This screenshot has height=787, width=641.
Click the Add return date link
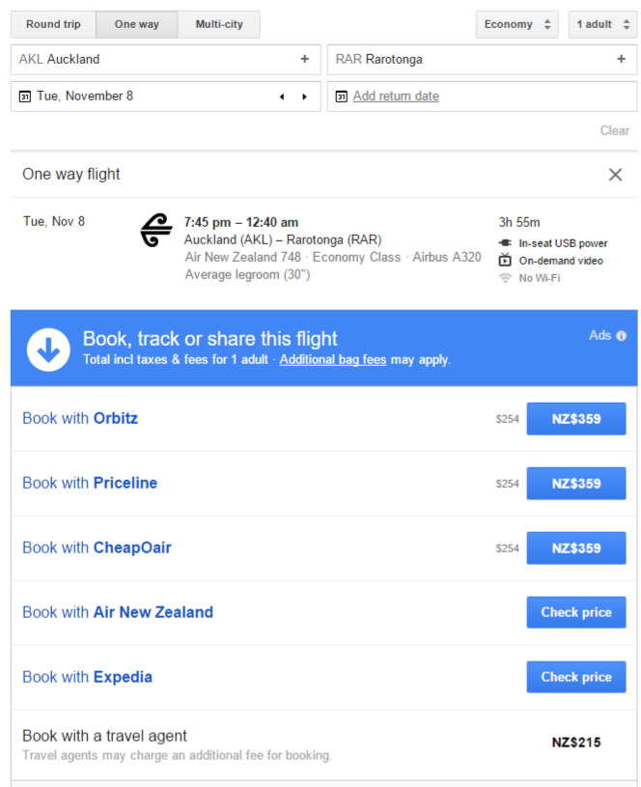point(396,96)
